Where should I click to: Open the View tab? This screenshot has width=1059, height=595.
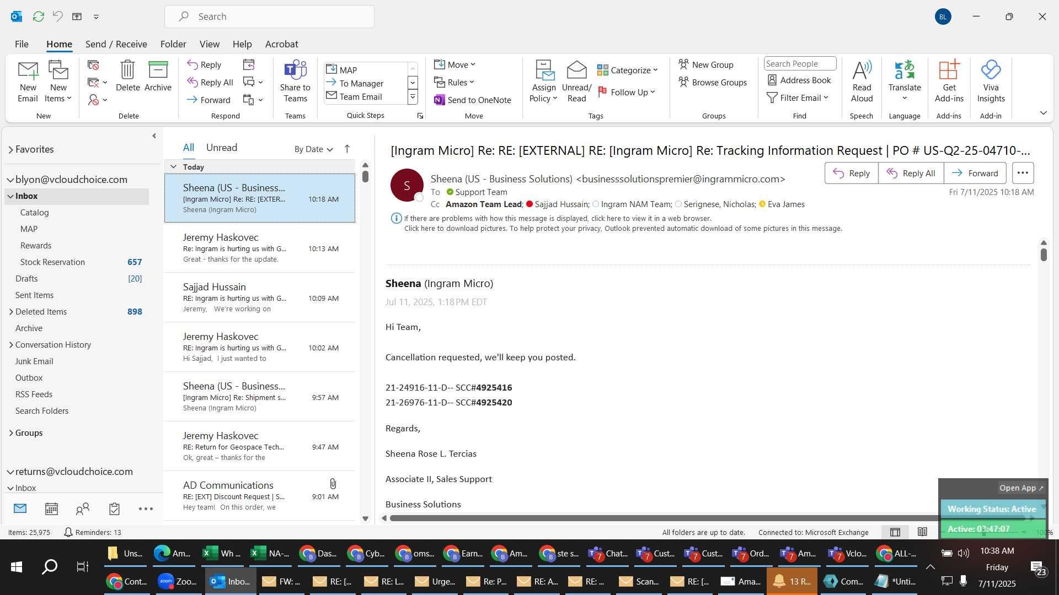coord(209,44)
